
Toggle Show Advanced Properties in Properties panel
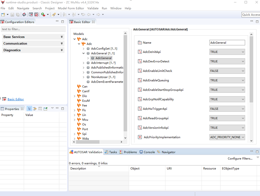pos(35,109)
